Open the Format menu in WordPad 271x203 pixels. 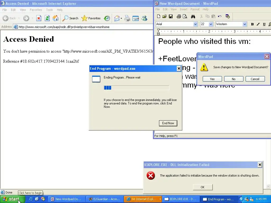(x=195, y=9)
